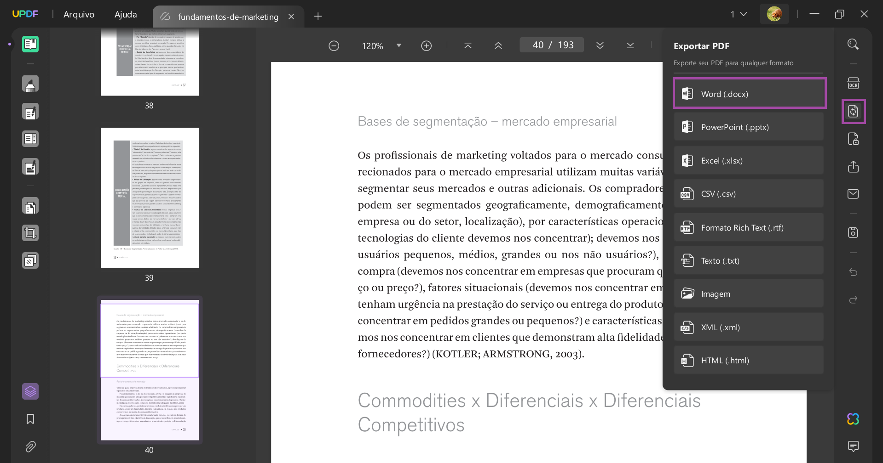The image size is (883, 463).
Task: Export the PDF as Word (.docx)
Action: (x=749, y=93)
